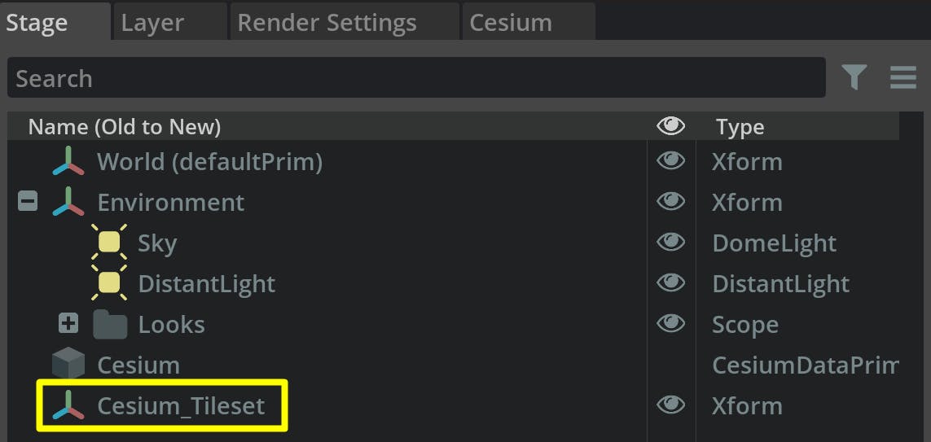Open the Render Settings tab

pyautogui.click(x=327, y=23)
